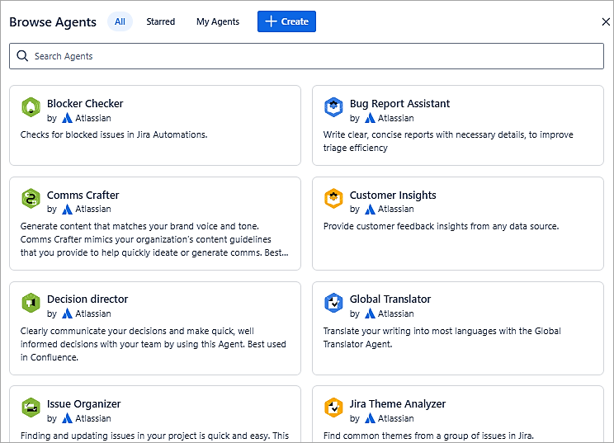Click the Issue Organizer agent icon
Viewport: 614px width, 443px height.
coord(31,408)
